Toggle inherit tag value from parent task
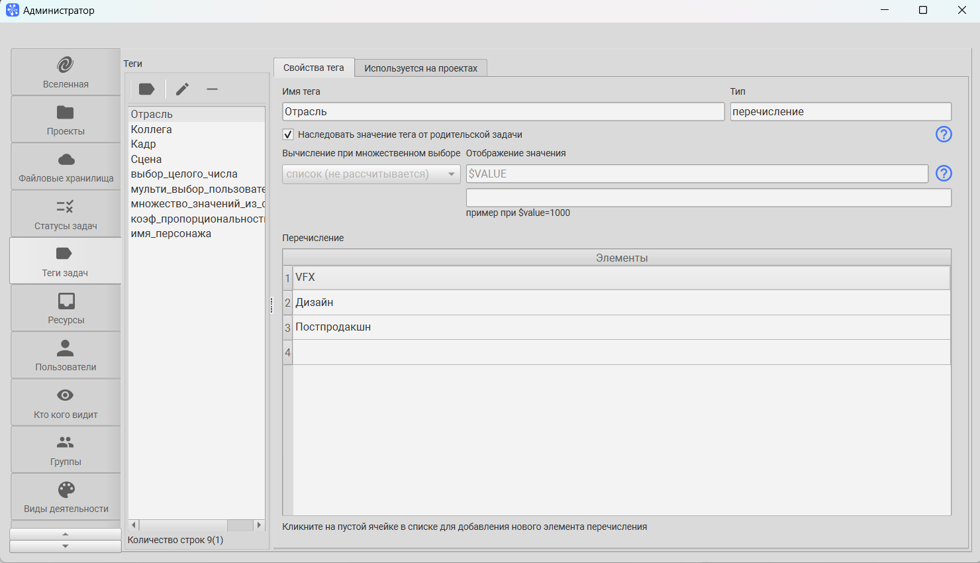This screenshot has height=563, width=980. click(x=288, y=134)
